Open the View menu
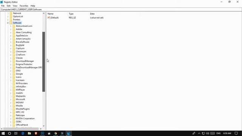This screenshot has height=136, width=242. [15, 6]
